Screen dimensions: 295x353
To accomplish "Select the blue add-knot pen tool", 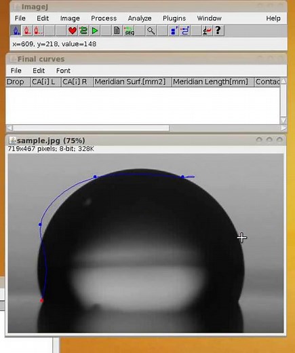I will point(16,31).
